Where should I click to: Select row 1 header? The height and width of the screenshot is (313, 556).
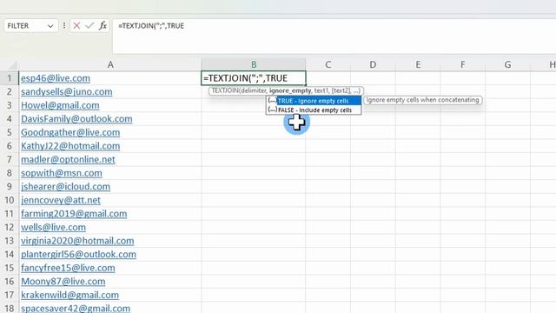point(10,78)
